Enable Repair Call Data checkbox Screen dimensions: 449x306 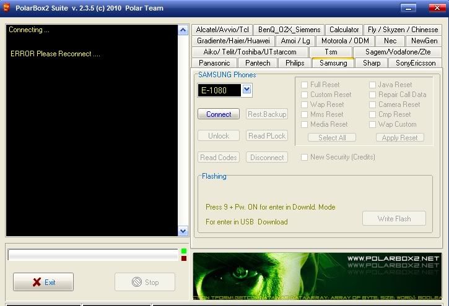372,95
